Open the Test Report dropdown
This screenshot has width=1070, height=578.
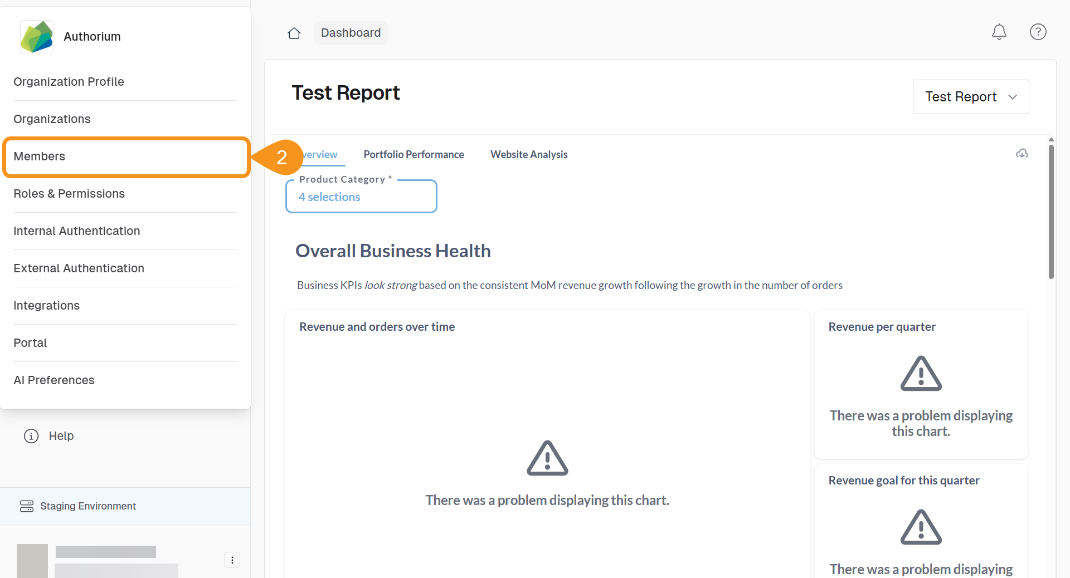pos(970,97)
